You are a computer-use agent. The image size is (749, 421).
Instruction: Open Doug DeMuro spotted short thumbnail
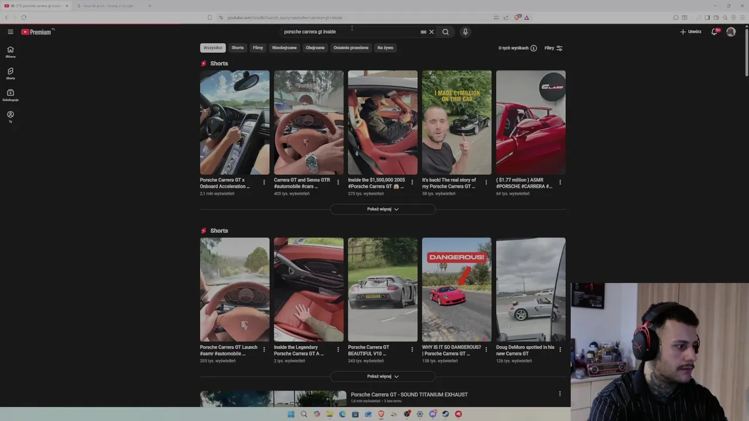point(531,290)
